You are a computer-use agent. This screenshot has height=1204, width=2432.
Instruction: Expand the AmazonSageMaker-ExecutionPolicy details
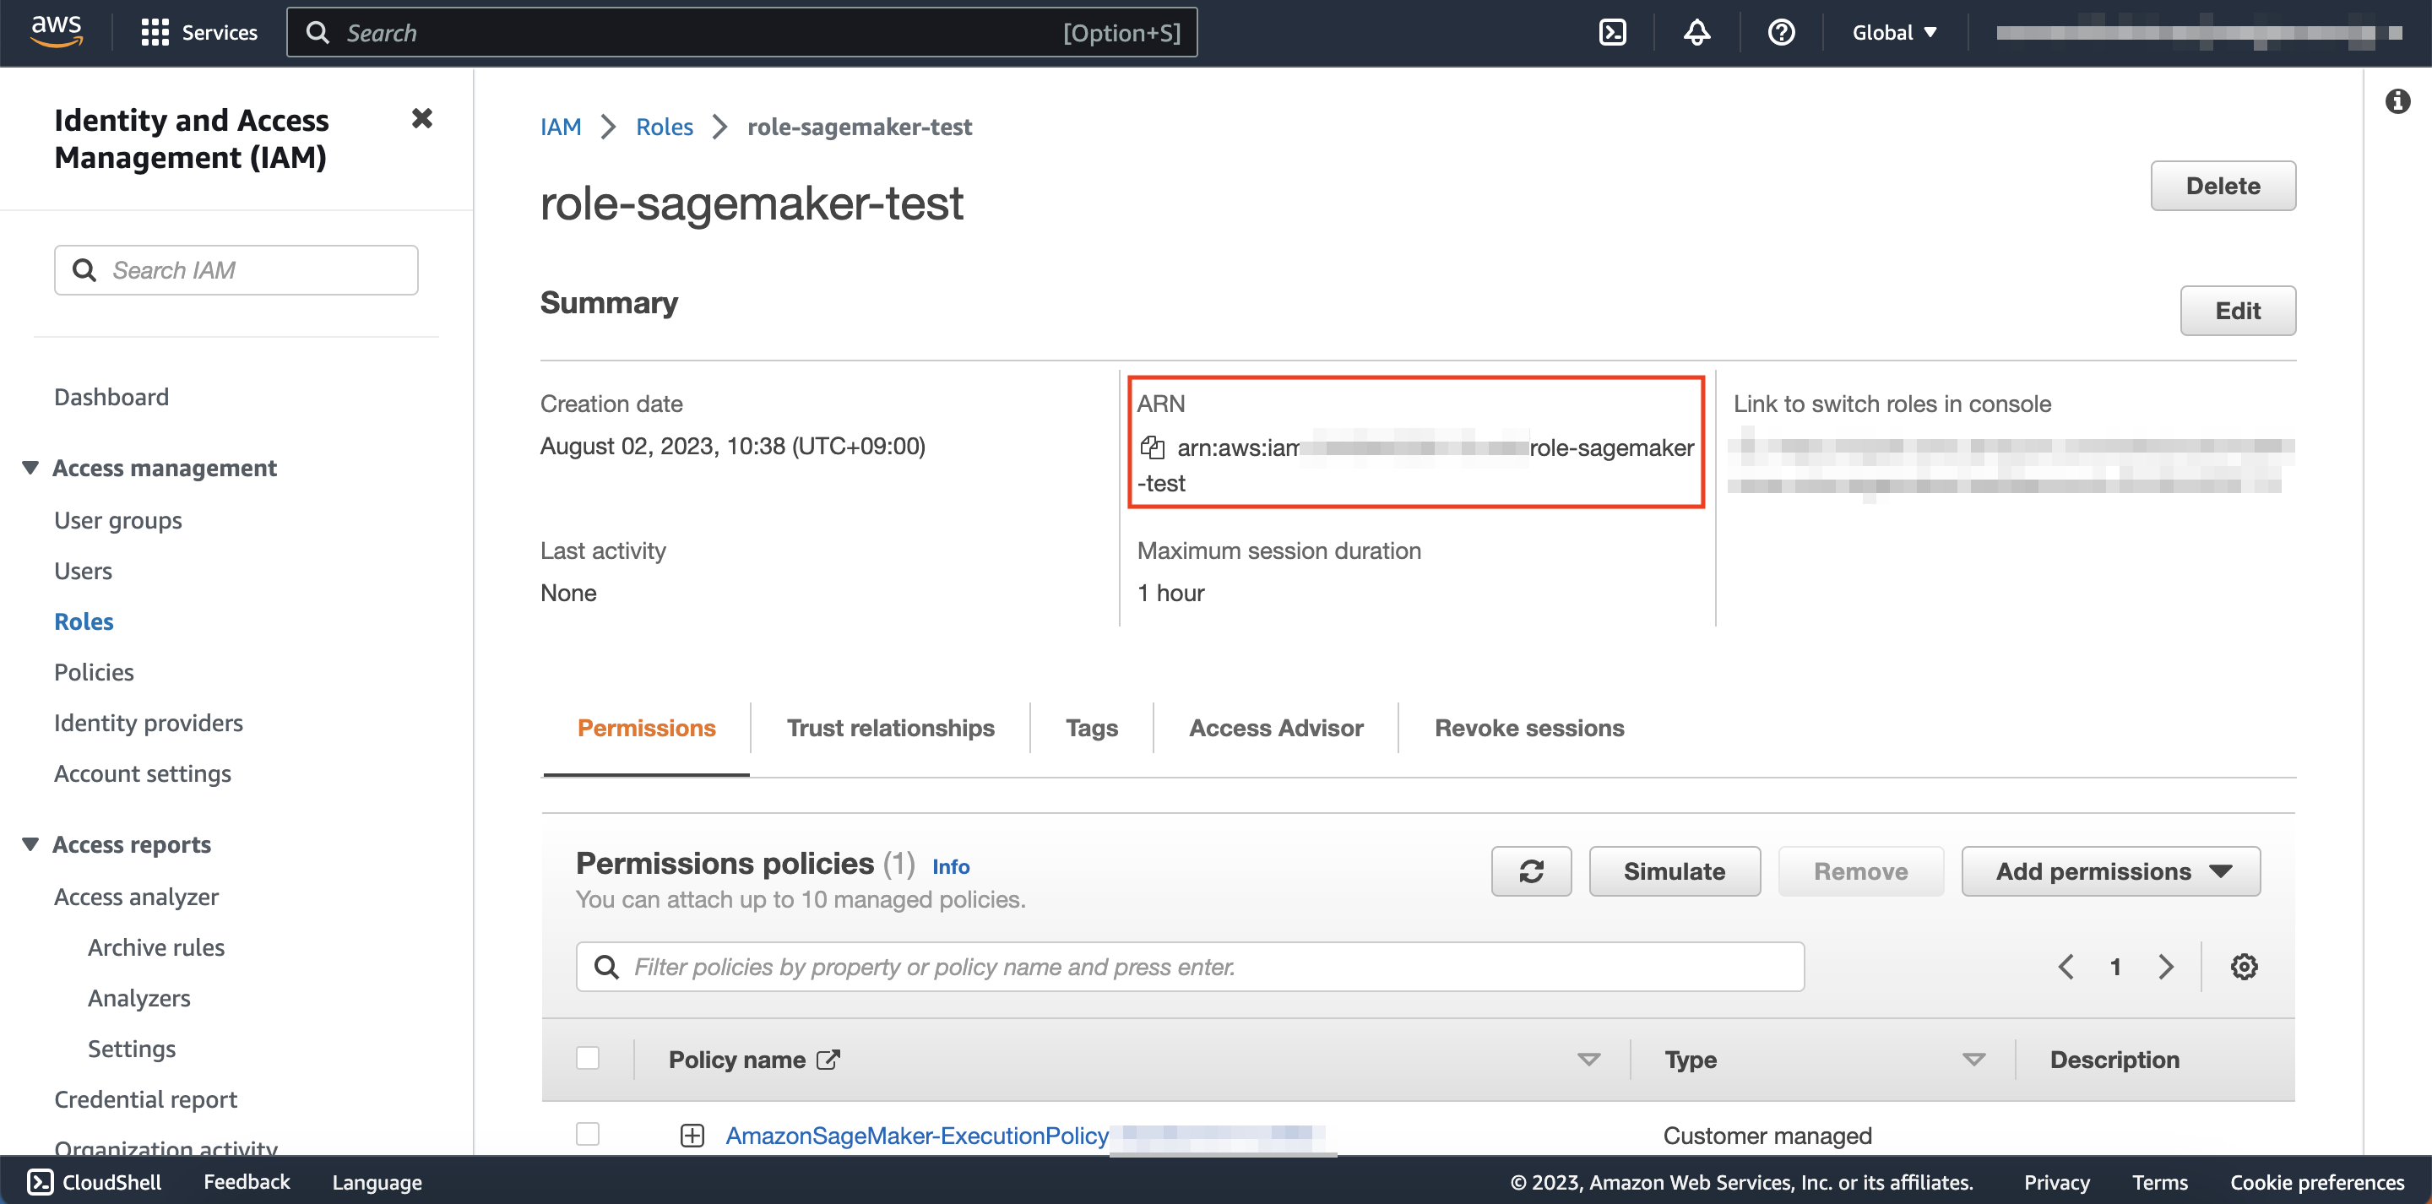[692, 1135]
